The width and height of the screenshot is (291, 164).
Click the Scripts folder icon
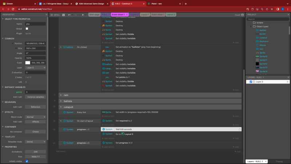tap(254, 23)
